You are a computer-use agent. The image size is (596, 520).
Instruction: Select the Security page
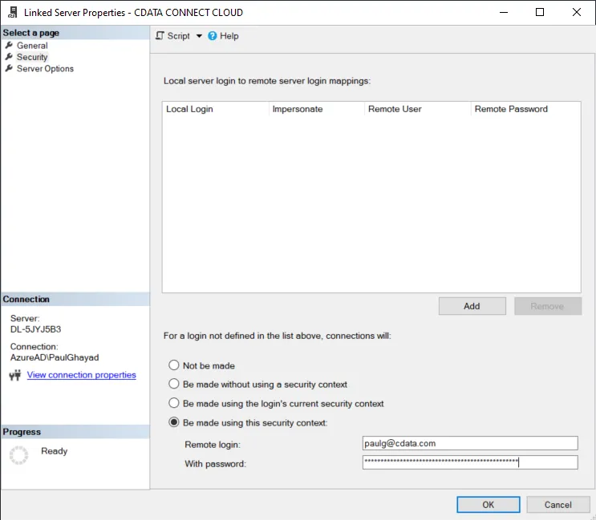point(32,57)
